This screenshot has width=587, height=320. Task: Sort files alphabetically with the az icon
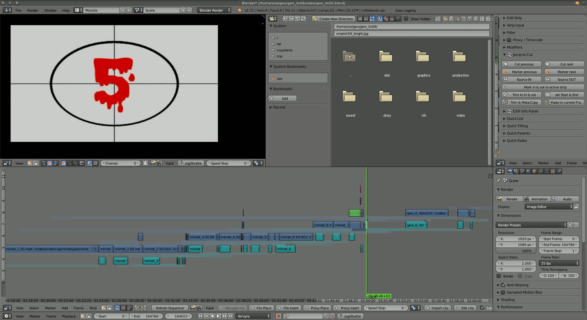click(380, 19)
